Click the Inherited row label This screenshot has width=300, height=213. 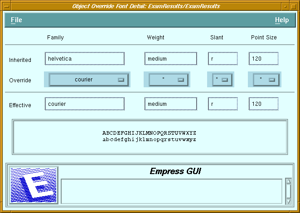(x=20, y=60)
